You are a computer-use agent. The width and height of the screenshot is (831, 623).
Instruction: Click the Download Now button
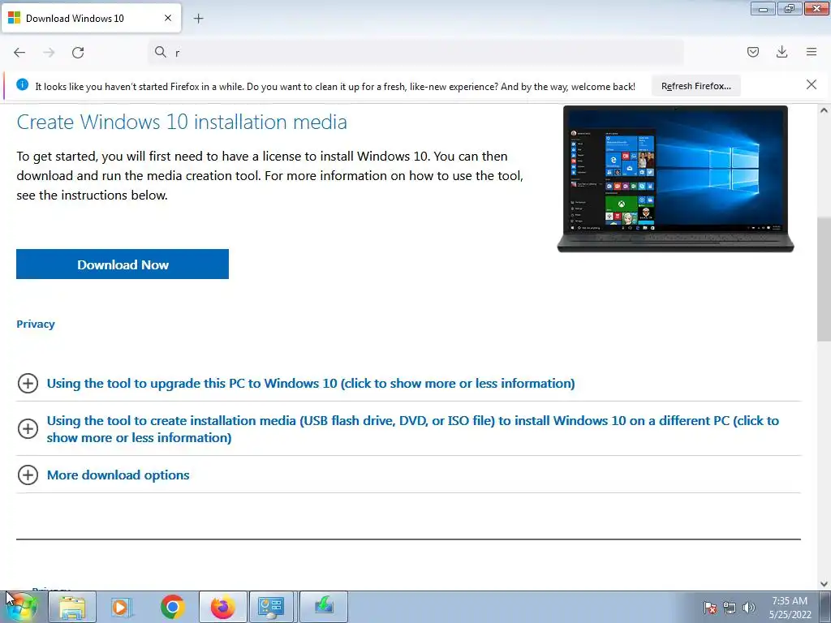pos(123,264)
